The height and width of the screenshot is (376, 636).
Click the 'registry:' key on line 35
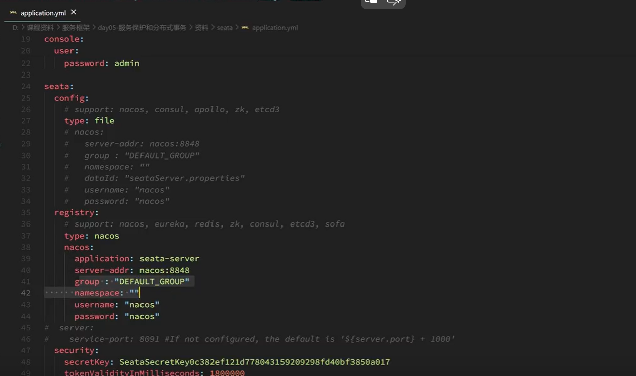[77, 212]
